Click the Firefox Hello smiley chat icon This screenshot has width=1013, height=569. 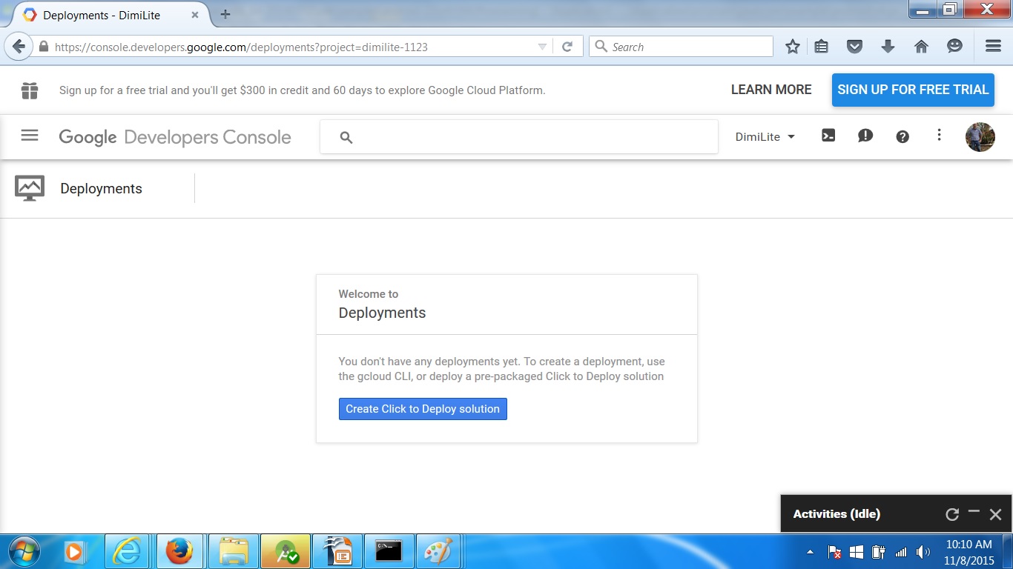coord(954,47)
